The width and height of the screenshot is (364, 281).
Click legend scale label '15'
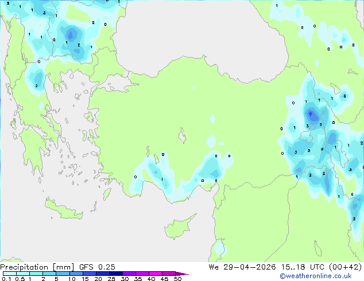click(85, 279)
